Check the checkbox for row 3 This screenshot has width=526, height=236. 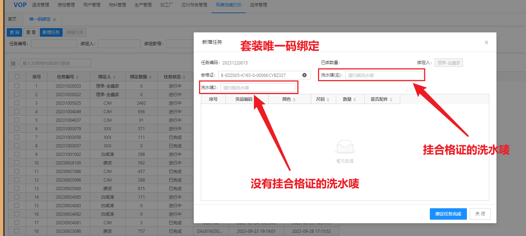[x=17, y=103]
